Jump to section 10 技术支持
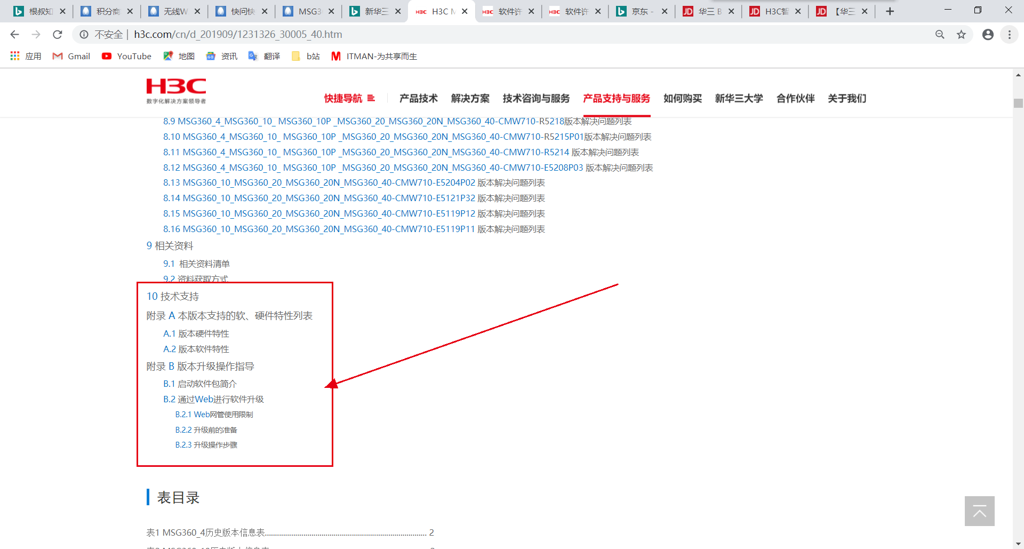1024x549 pixels. click(x=173, y=297)
